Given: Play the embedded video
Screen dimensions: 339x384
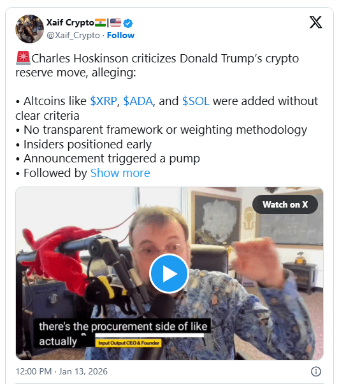Looking at the screenshot, I should pyautogui.click(x=169, y=274).
